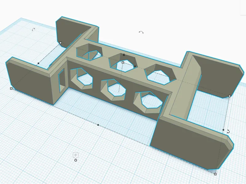Select the black cone lift handle above the model
The image size is (246, 184).
pos(124,55)
